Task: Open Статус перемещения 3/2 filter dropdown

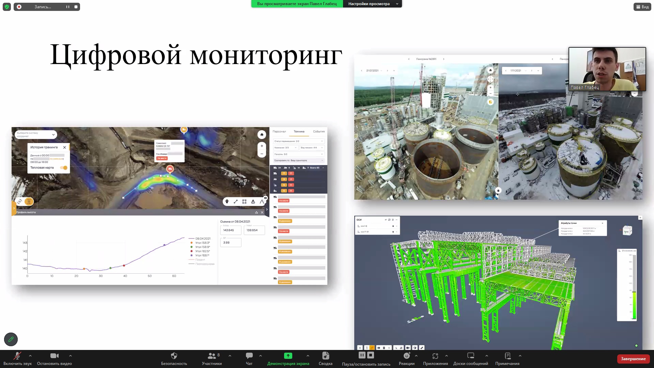Action: point(299,141)
